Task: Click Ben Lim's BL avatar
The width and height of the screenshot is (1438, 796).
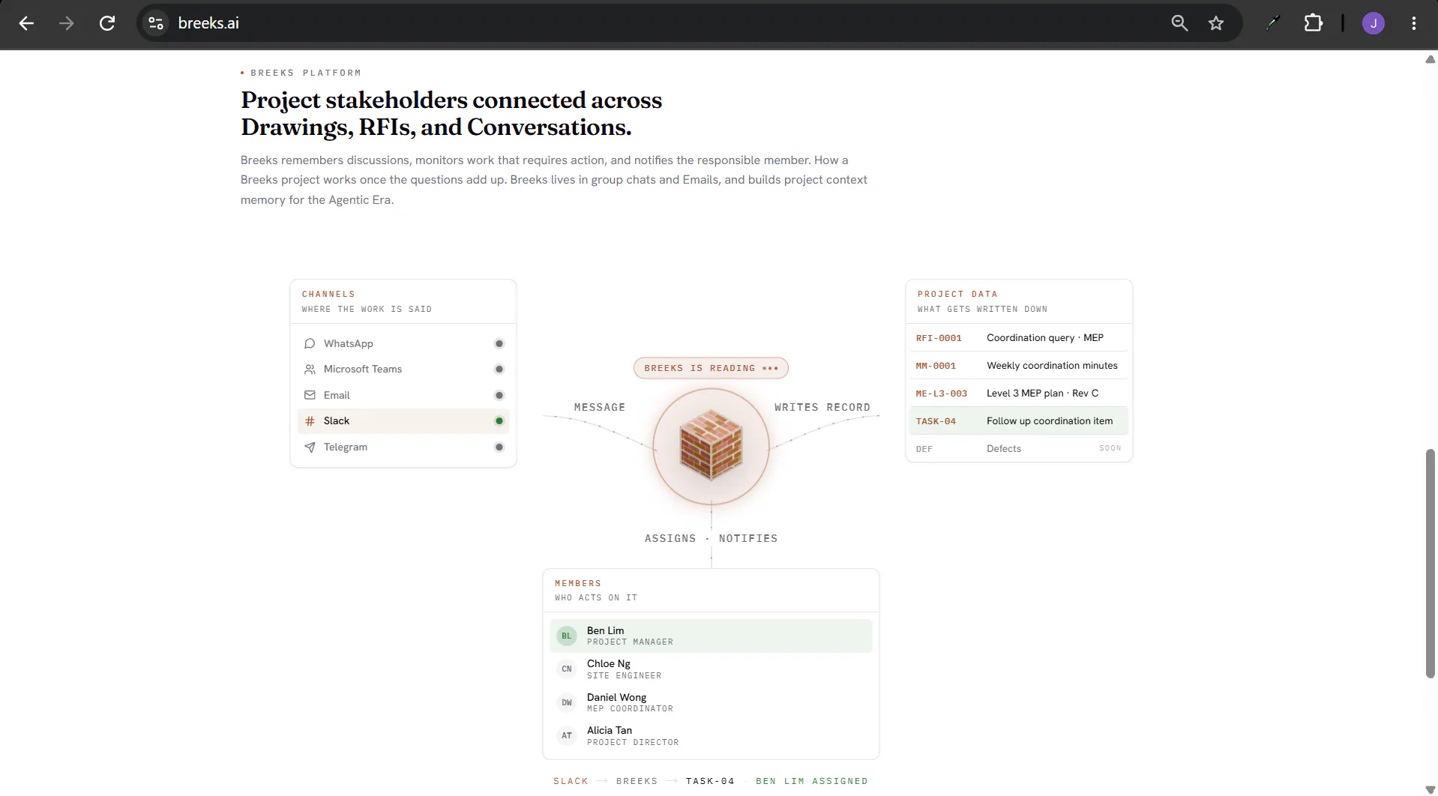Action: pyautogui.click(x=567, y=636)
